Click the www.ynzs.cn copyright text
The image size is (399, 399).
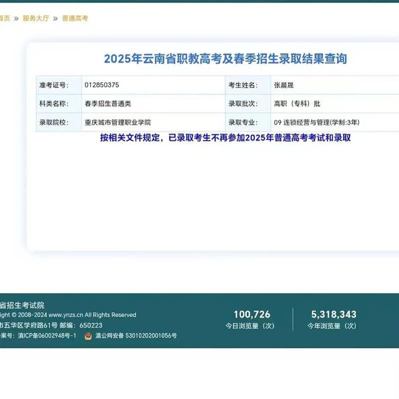click(x=67, y=315)
